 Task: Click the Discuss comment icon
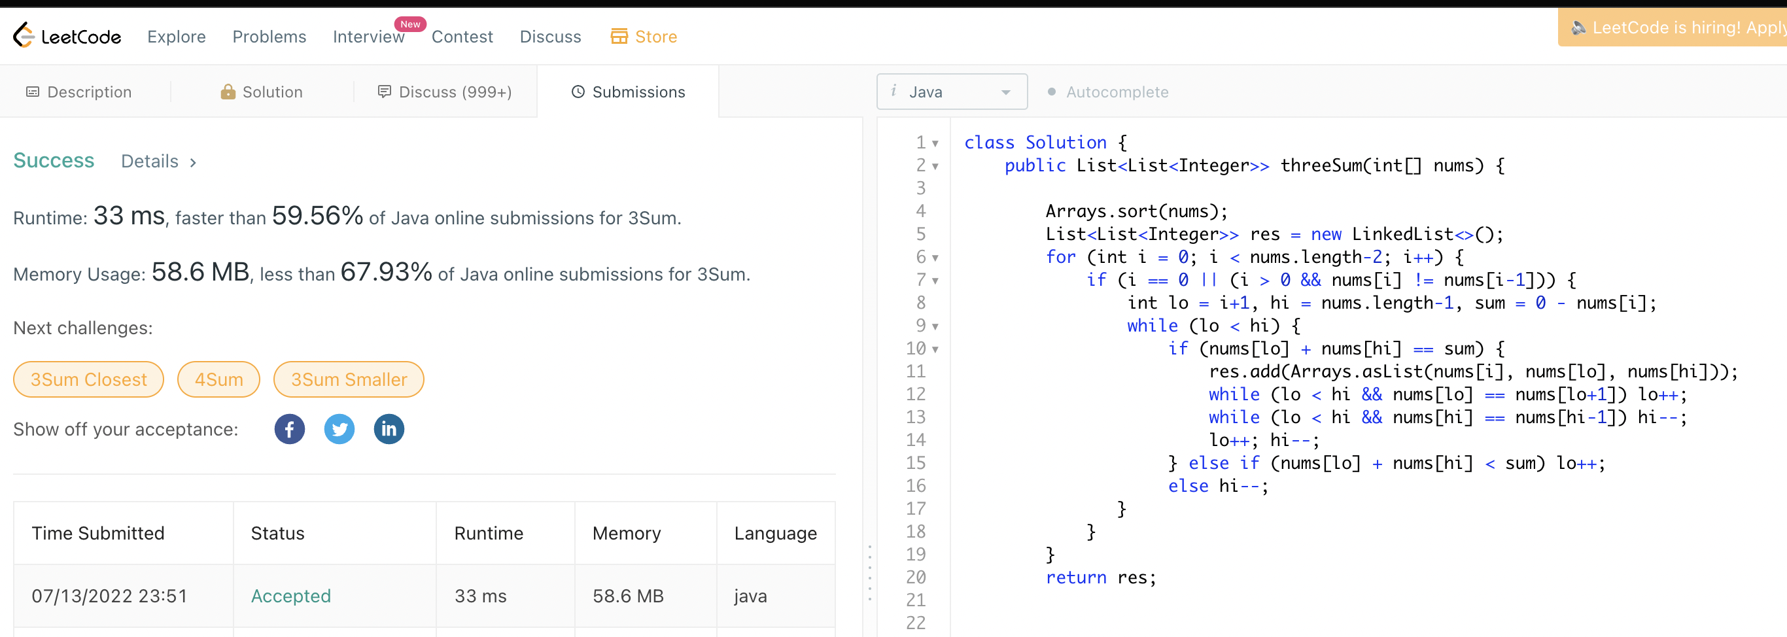(x=385, y=92)
